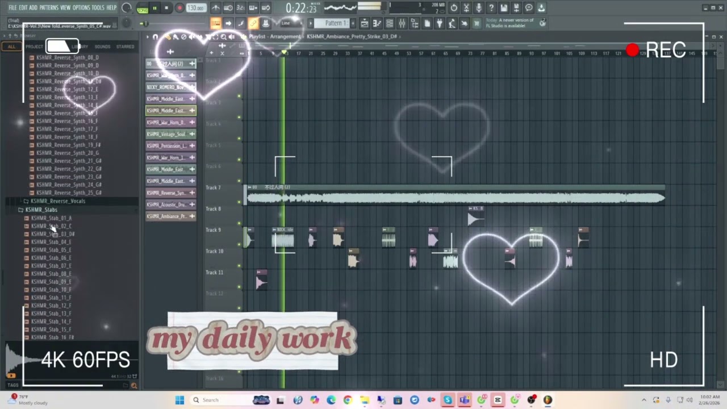Open the Windows Start button
The width and height of the screenshot is (727, 409).
click(179, 400)
